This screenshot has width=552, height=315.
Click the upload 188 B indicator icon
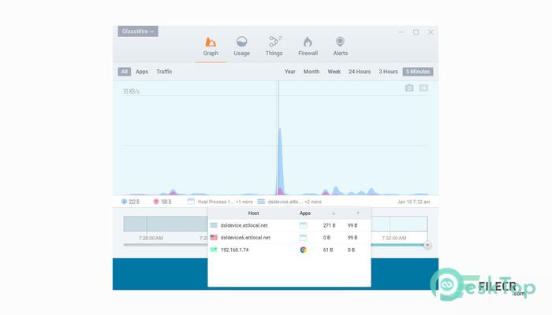coord(156,202)
